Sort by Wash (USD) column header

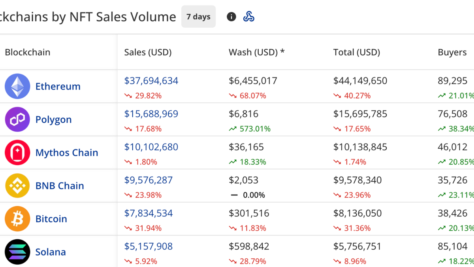pyautogui.click(x=257, y=52)
